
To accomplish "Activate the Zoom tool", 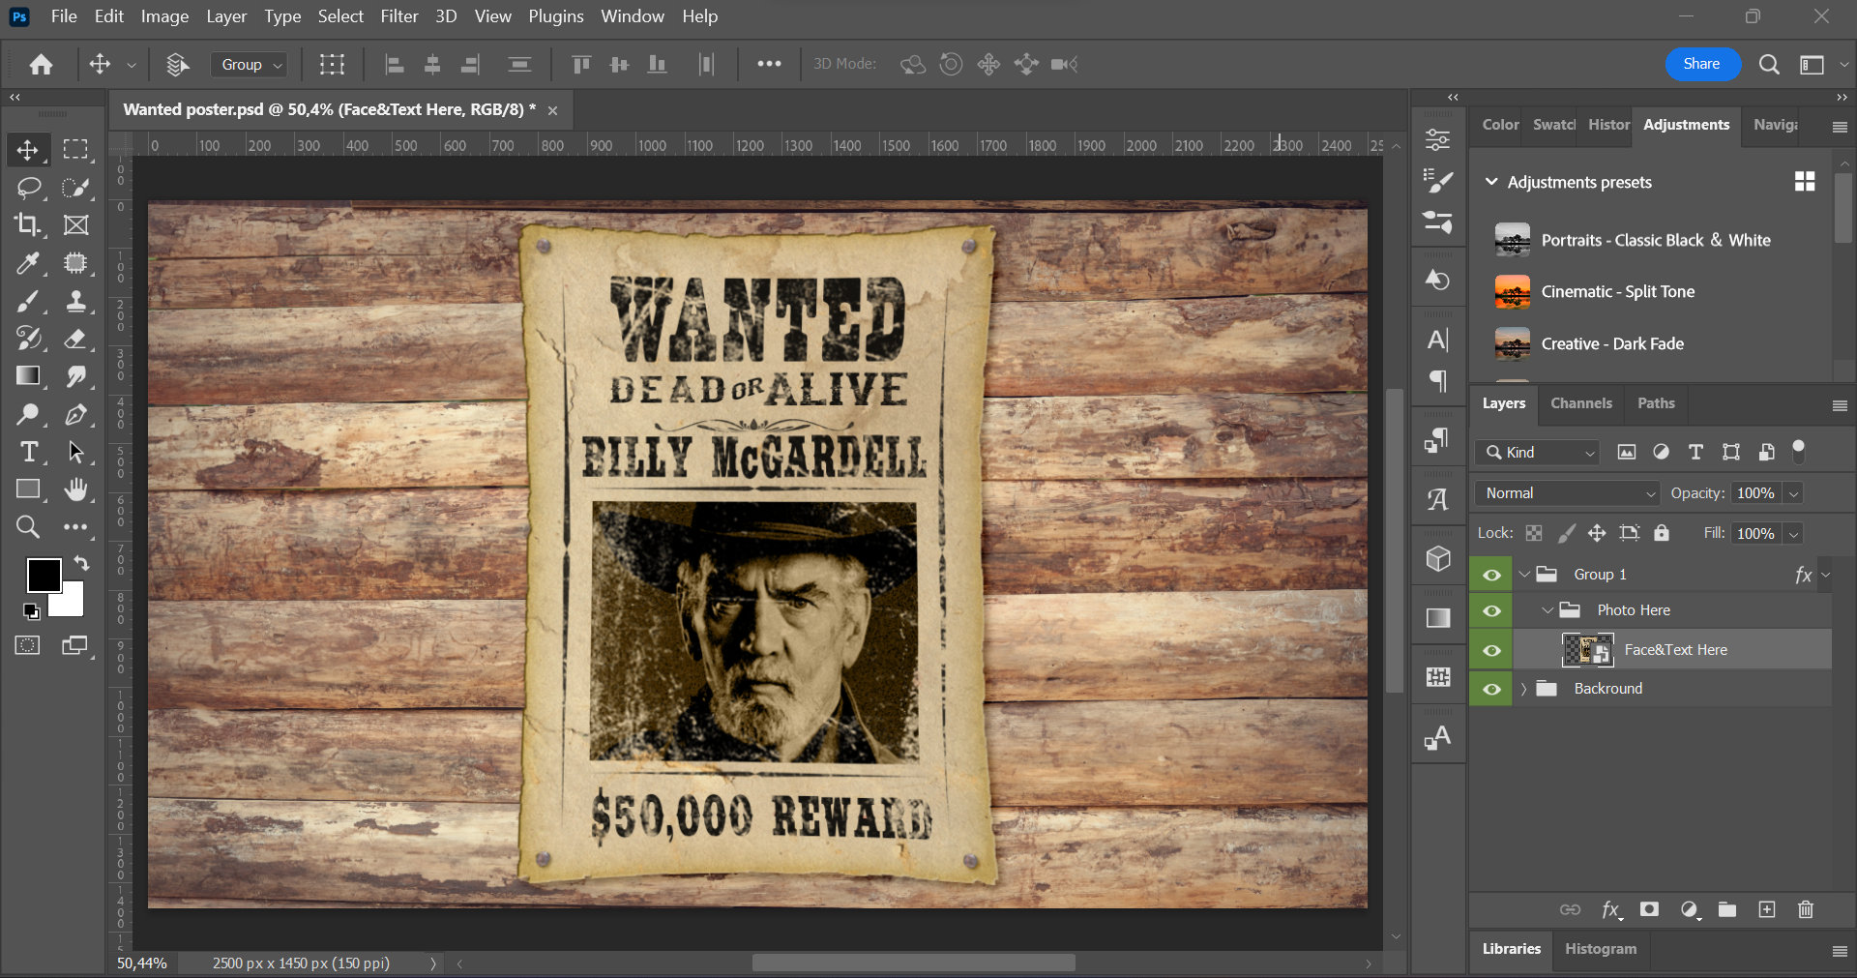I will (x=27, y=526).
